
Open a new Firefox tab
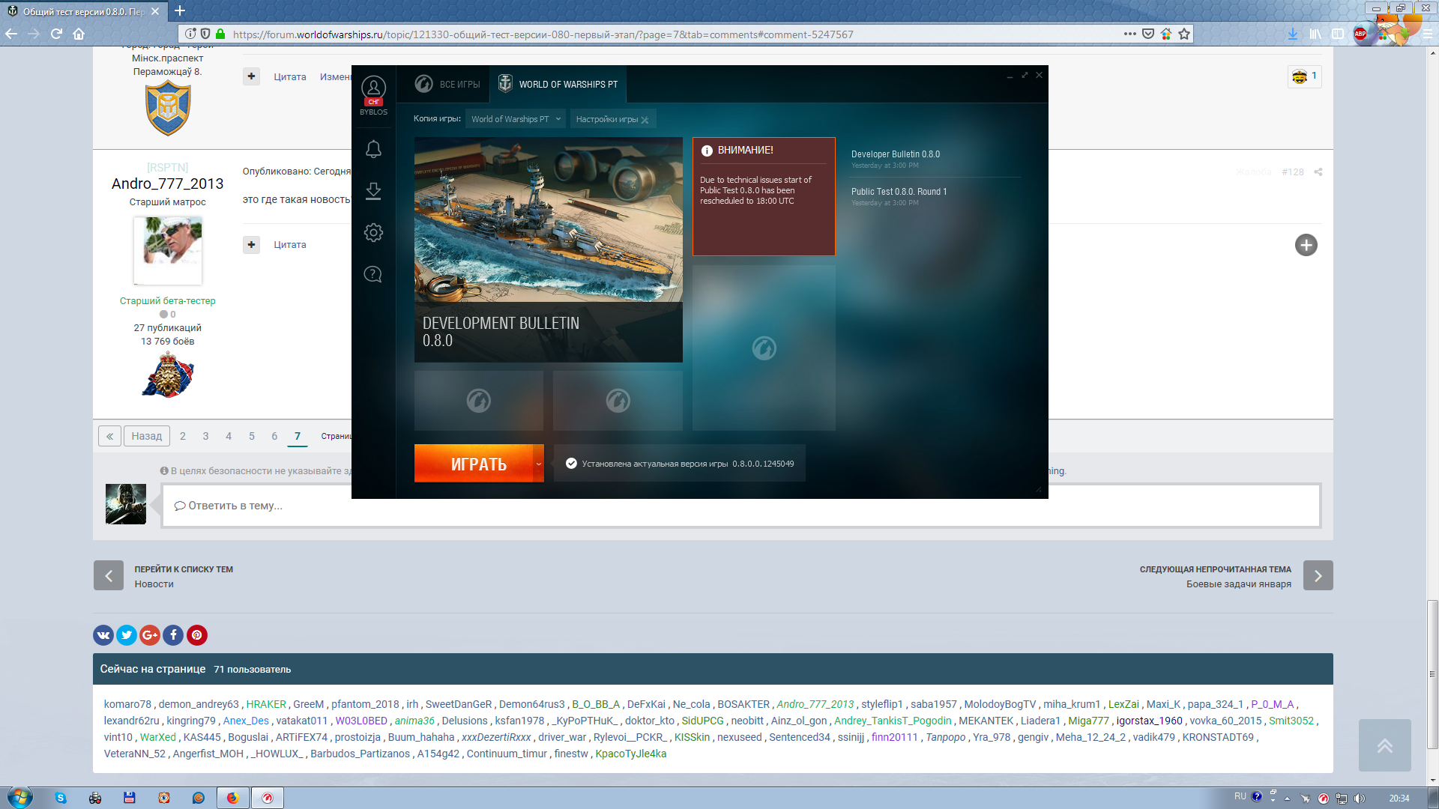180,10
